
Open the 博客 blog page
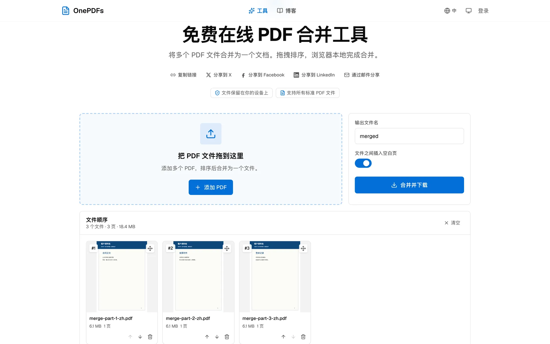(286, 11)
